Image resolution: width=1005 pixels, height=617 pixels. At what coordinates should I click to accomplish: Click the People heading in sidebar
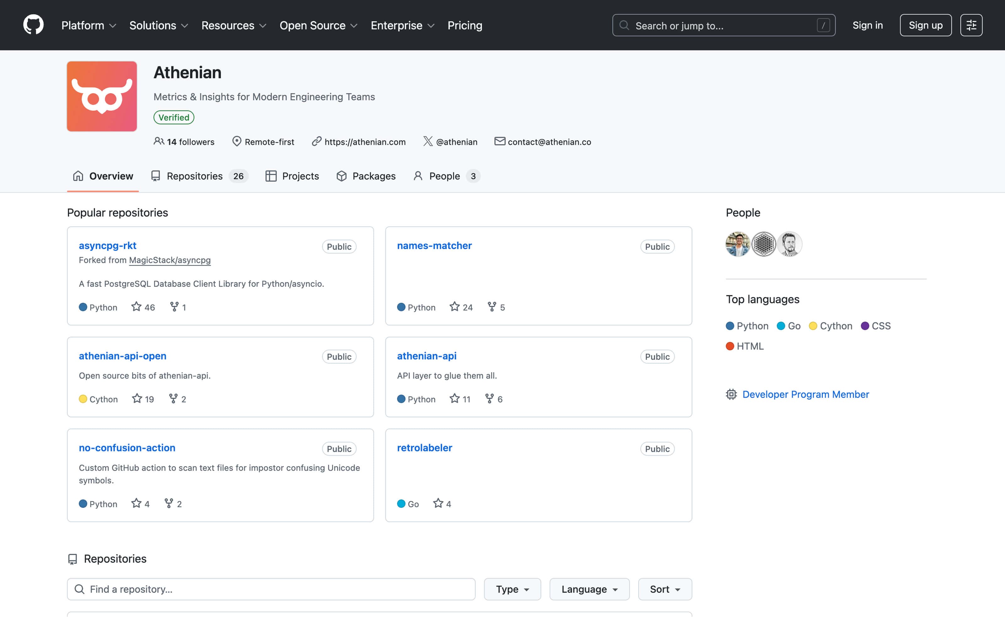click(x=743, y=212)
